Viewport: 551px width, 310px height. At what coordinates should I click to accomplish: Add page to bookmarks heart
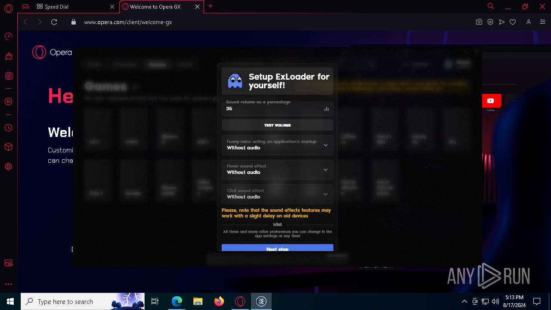[x=513, y=22]
